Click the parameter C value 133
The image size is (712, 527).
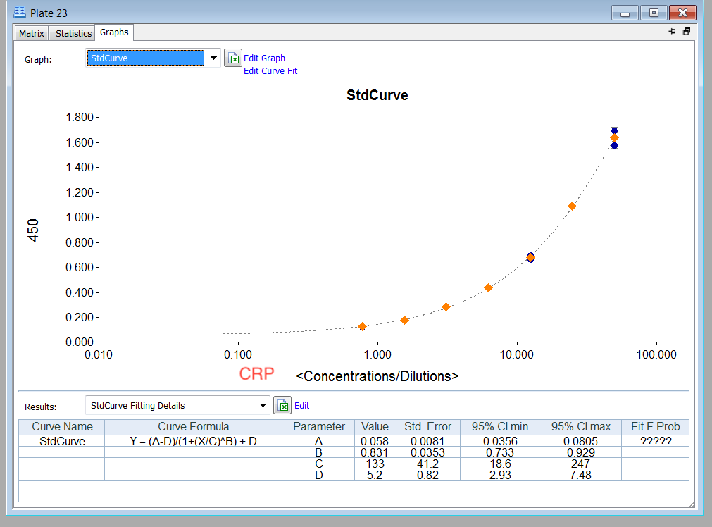[x=375, y=464]
